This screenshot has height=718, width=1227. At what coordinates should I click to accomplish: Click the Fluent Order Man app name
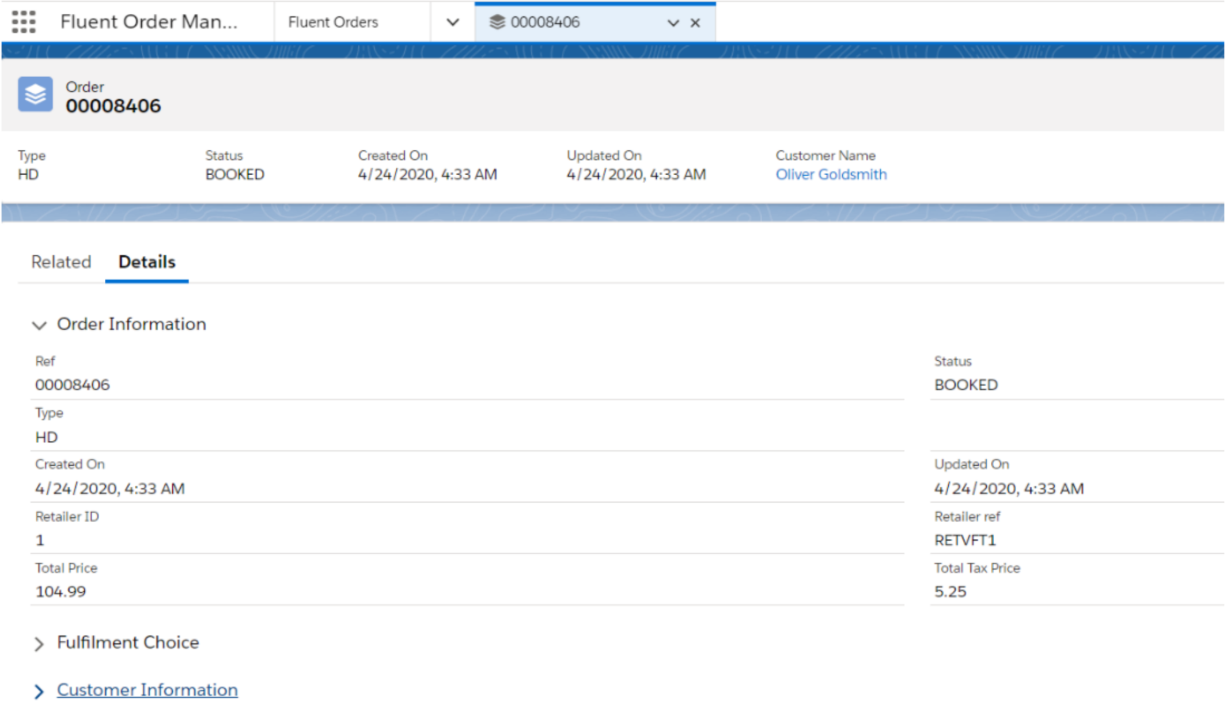click(x=149, y=21)
